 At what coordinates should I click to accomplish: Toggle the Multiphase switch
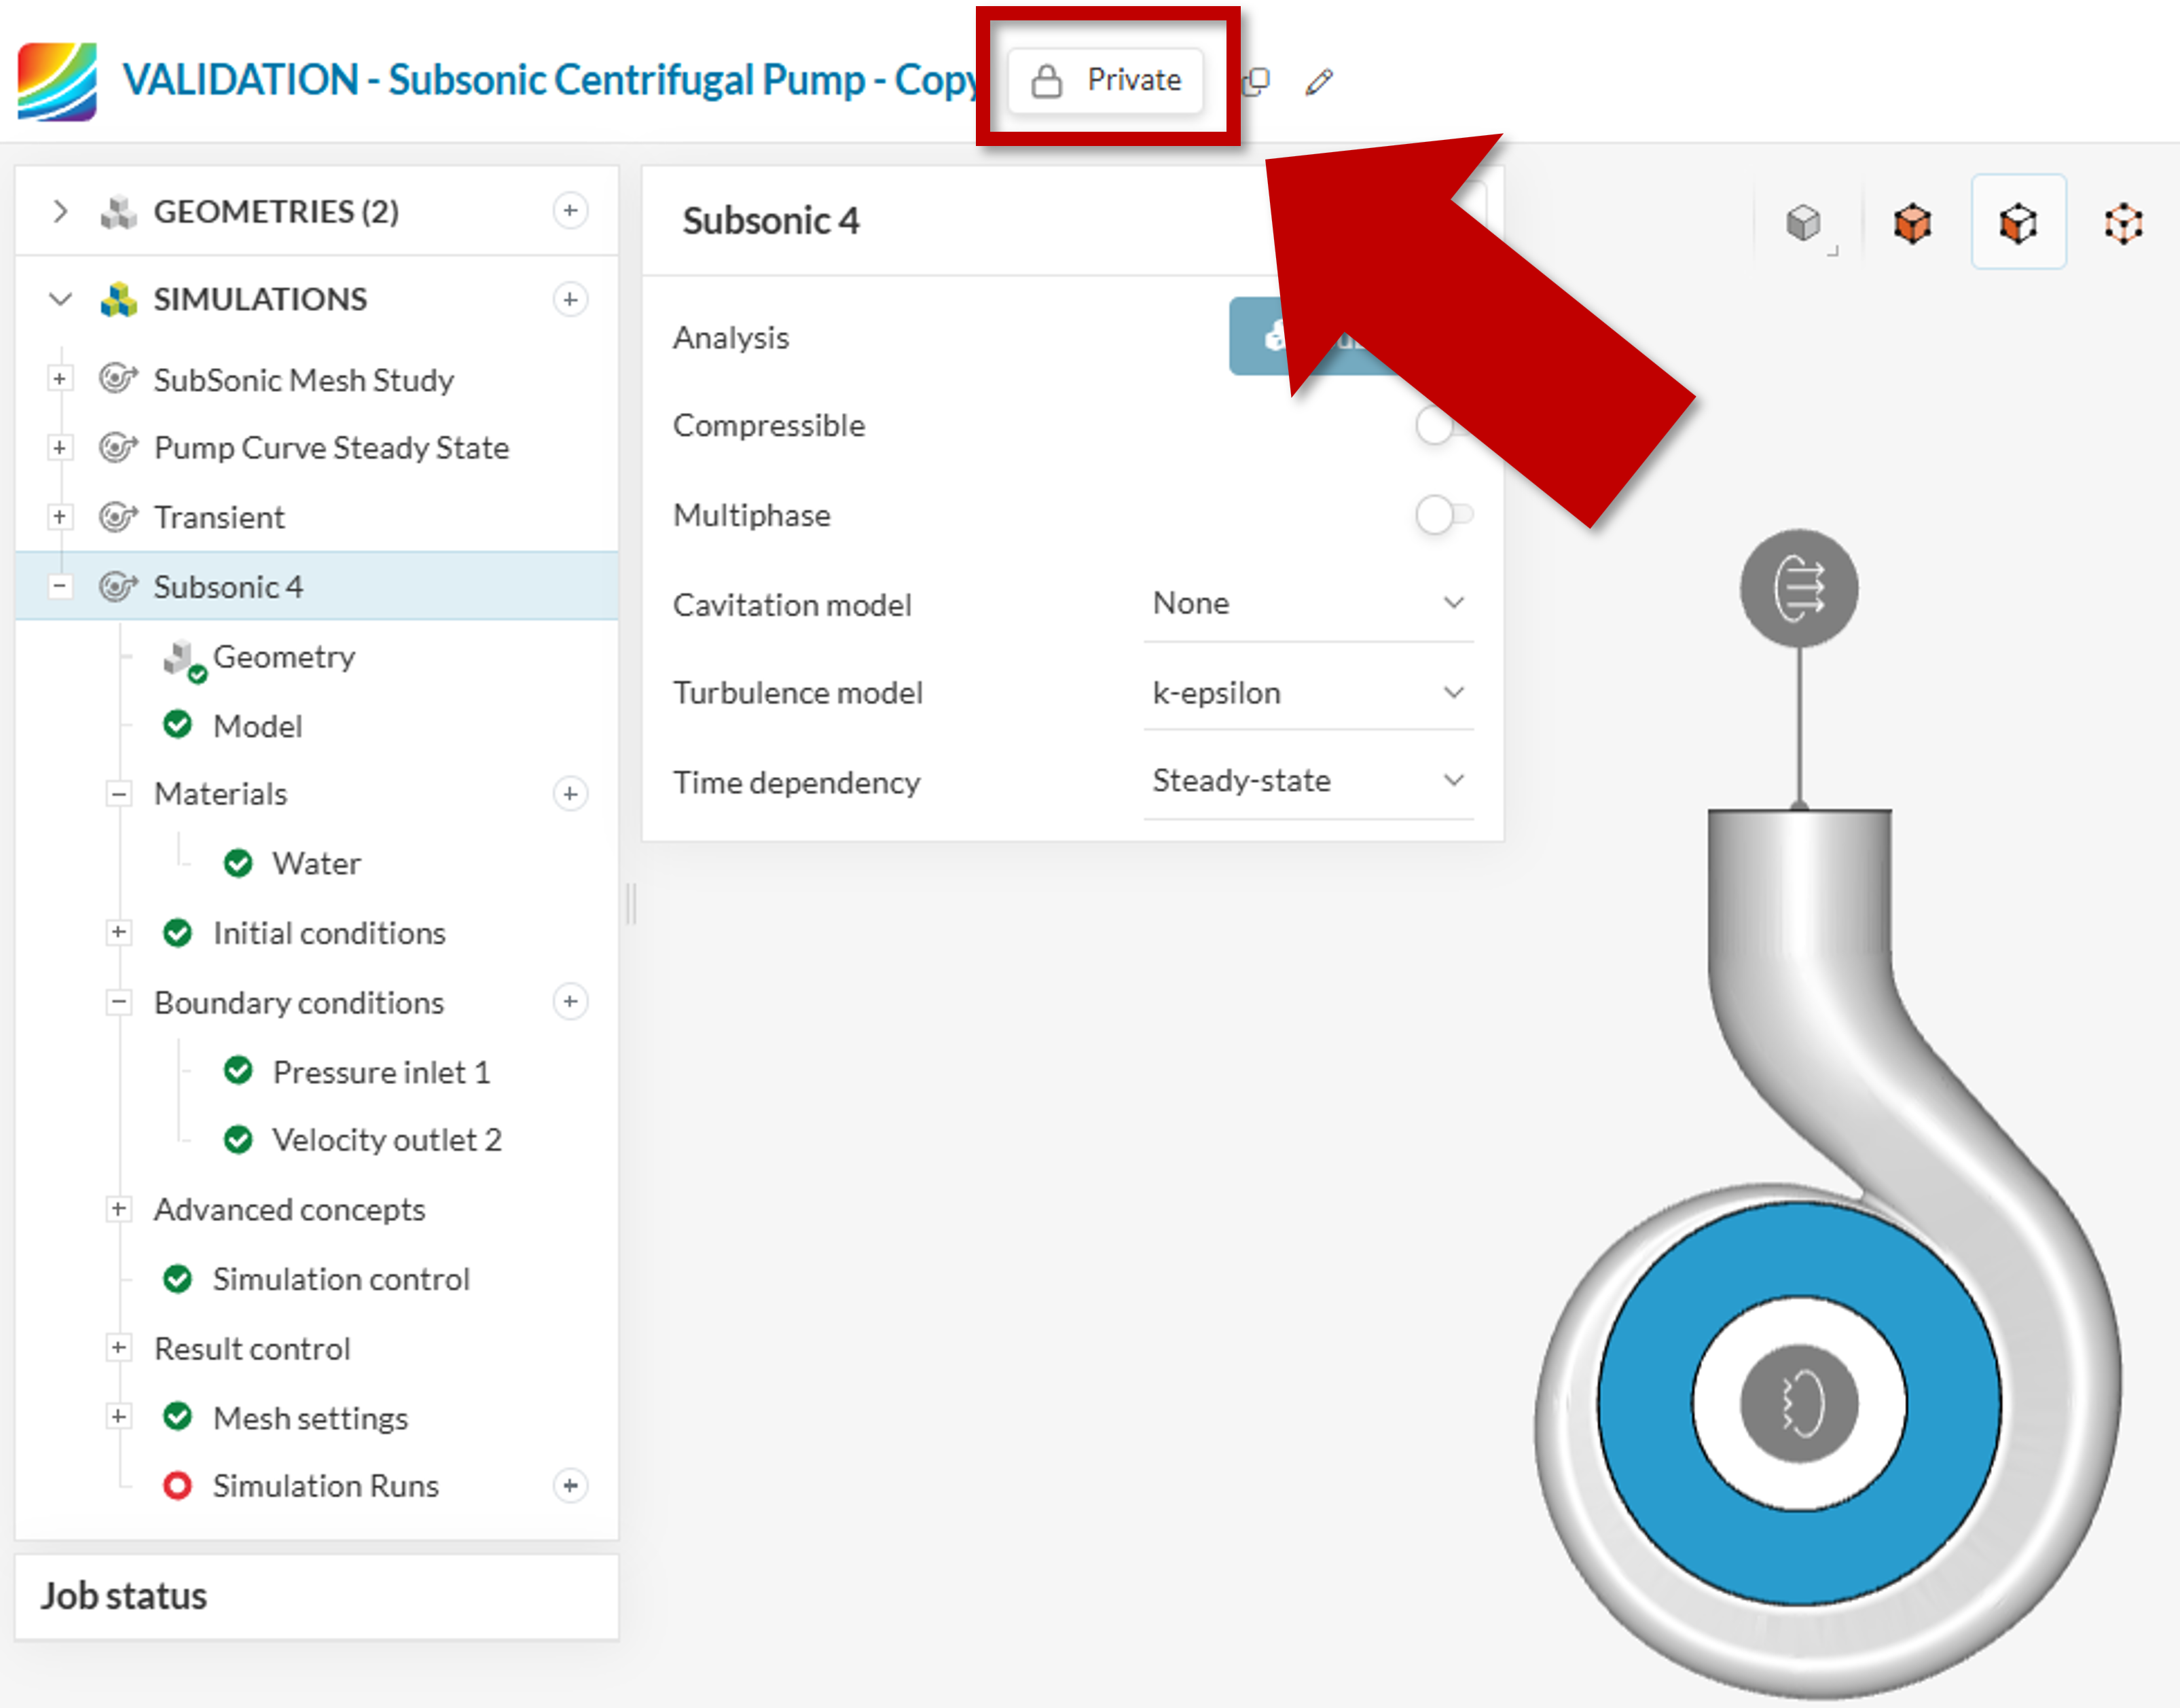click(1443, 515)
